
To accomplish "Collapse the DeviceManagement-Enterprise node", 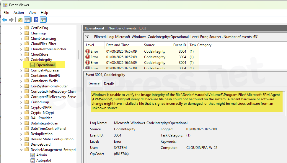I will click(x=21, y=150).
